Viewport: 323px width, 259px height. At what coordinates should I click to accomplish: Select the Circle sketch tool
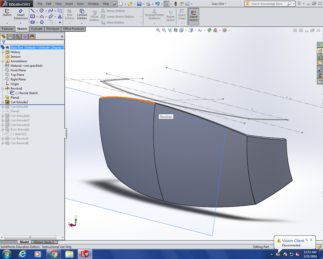[42, 11]
